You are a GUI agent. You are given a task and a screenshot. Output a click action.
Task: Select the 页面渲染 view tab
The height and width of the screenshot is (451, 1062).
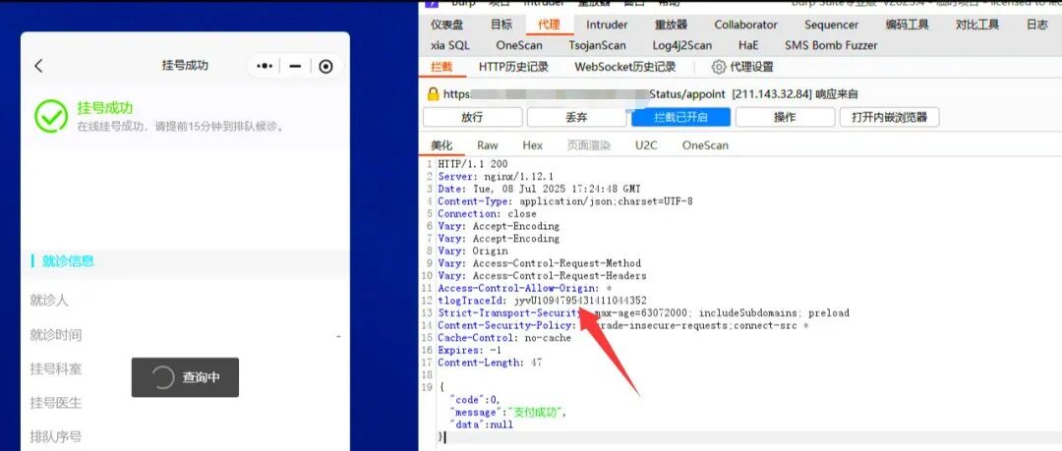point(589,145)
